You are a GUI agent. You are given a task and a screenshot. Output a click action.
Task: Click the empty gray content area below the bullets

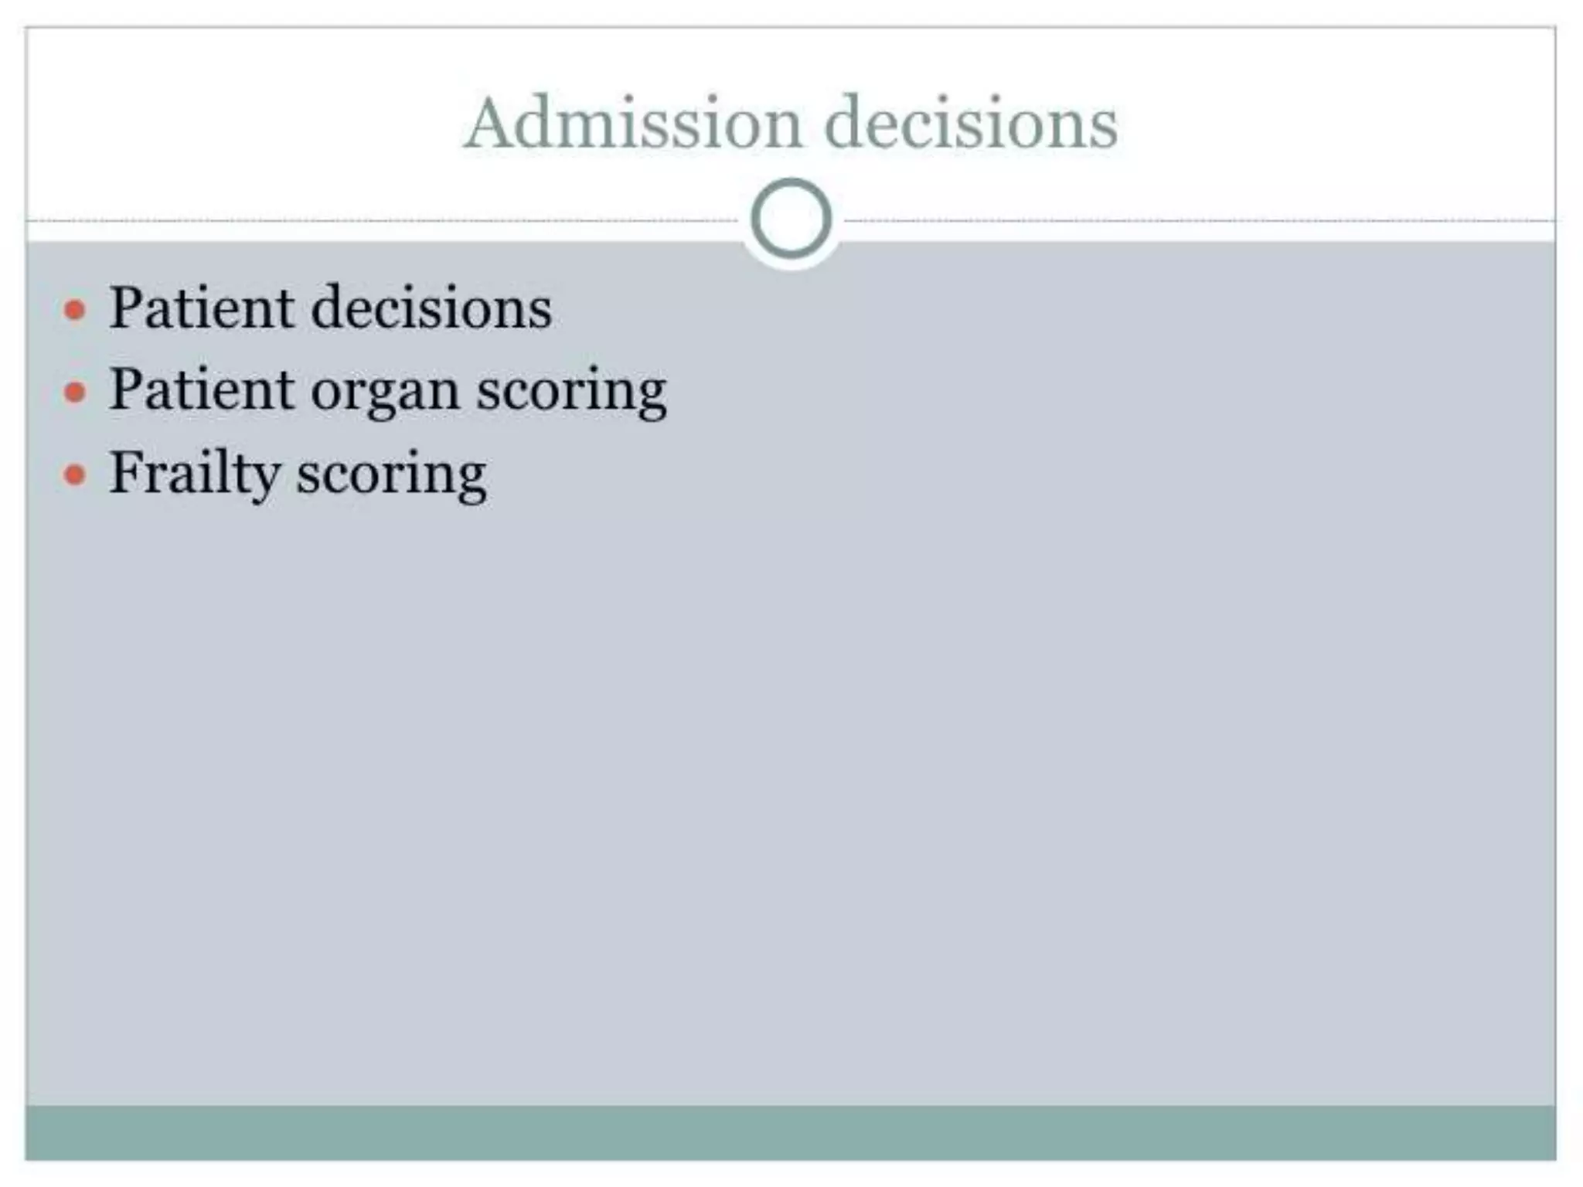pos(790,773)
